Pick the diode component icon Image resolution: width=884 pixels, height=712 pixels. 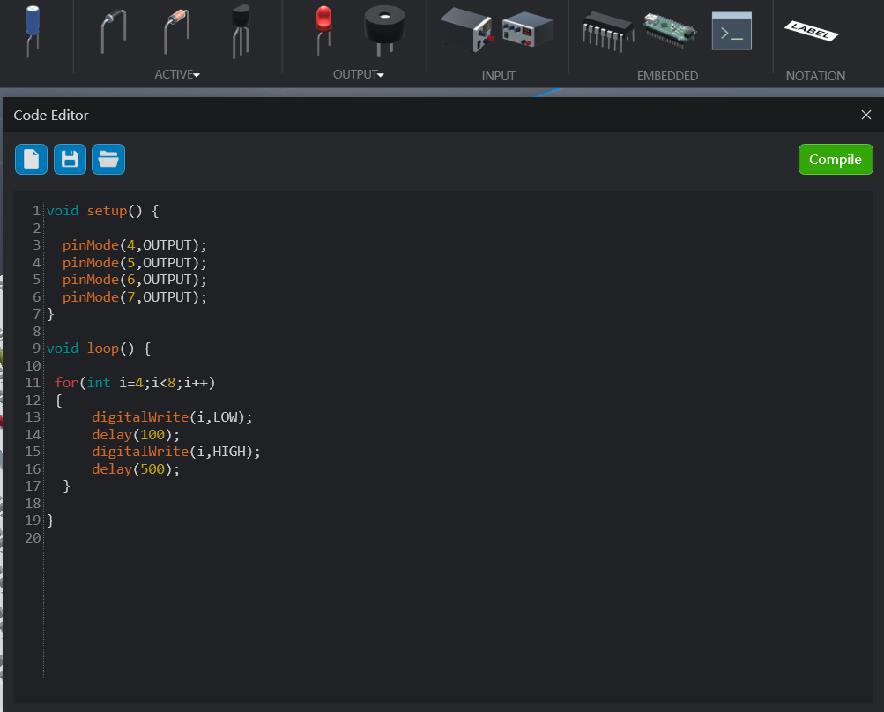click(114, 32)
